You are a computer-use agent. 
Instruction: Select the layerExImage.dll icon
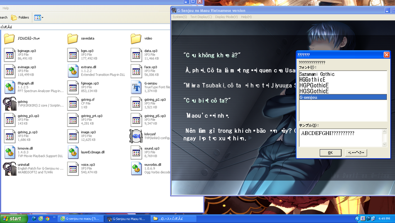click(73, 152)
